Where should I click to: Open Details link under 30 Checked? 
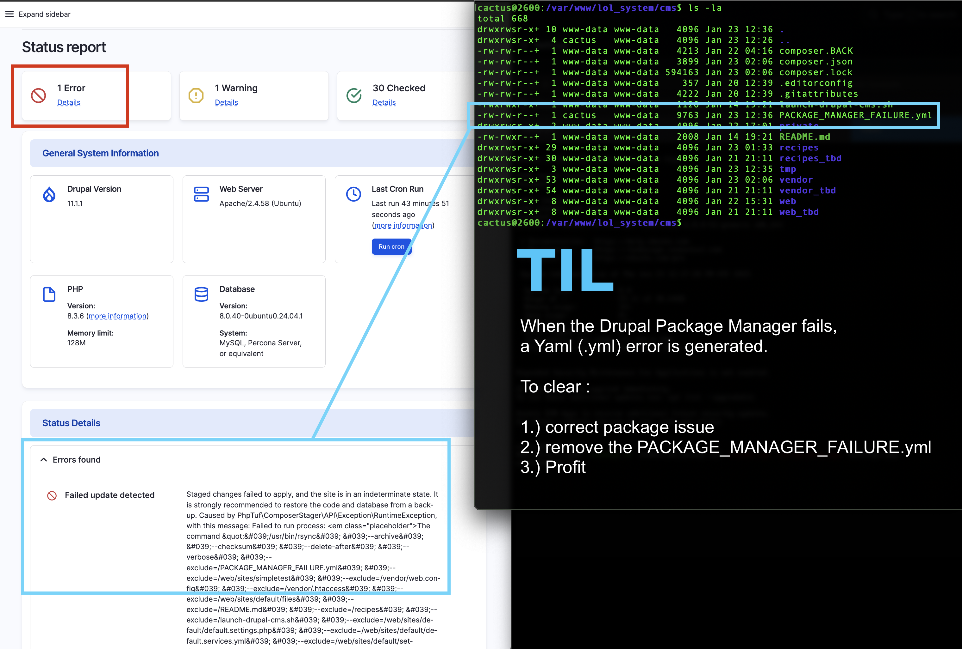[384, 102]
